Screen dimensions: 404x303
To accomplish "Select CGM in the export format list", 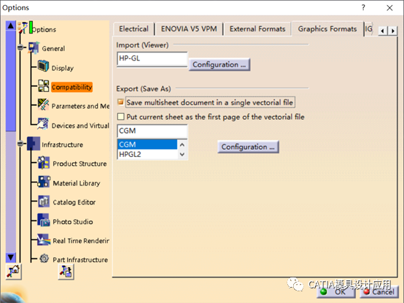I will [147, 144].
